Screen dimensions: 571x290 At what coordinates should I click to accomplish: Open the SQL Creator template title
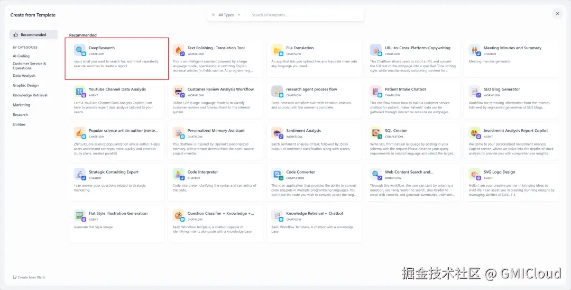(396, 130)
